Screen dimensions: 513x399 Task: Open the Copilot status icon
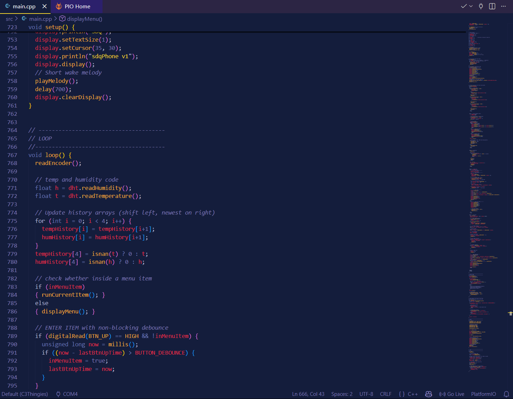[x=428, y=394]
